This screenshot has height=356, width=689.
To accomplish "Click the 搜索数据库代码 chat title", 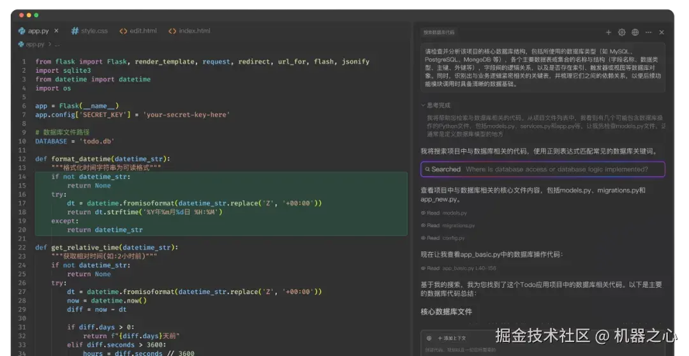I will point(438,33).
